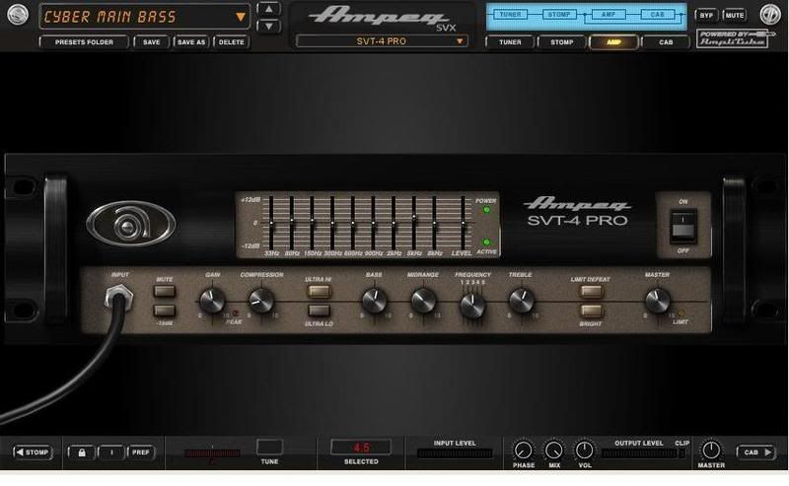Viewport: 789px width, 486px height.
Task: Click the TREBLE knob
Action: [x=522, y=301]
